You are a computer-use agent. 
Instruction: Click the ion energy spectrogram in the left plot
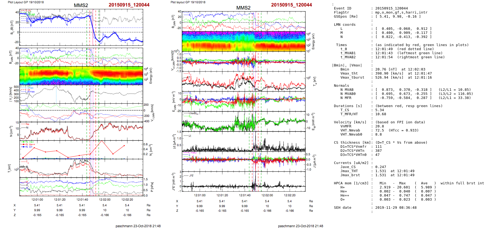pyautogui.click(x=81, y=75)
